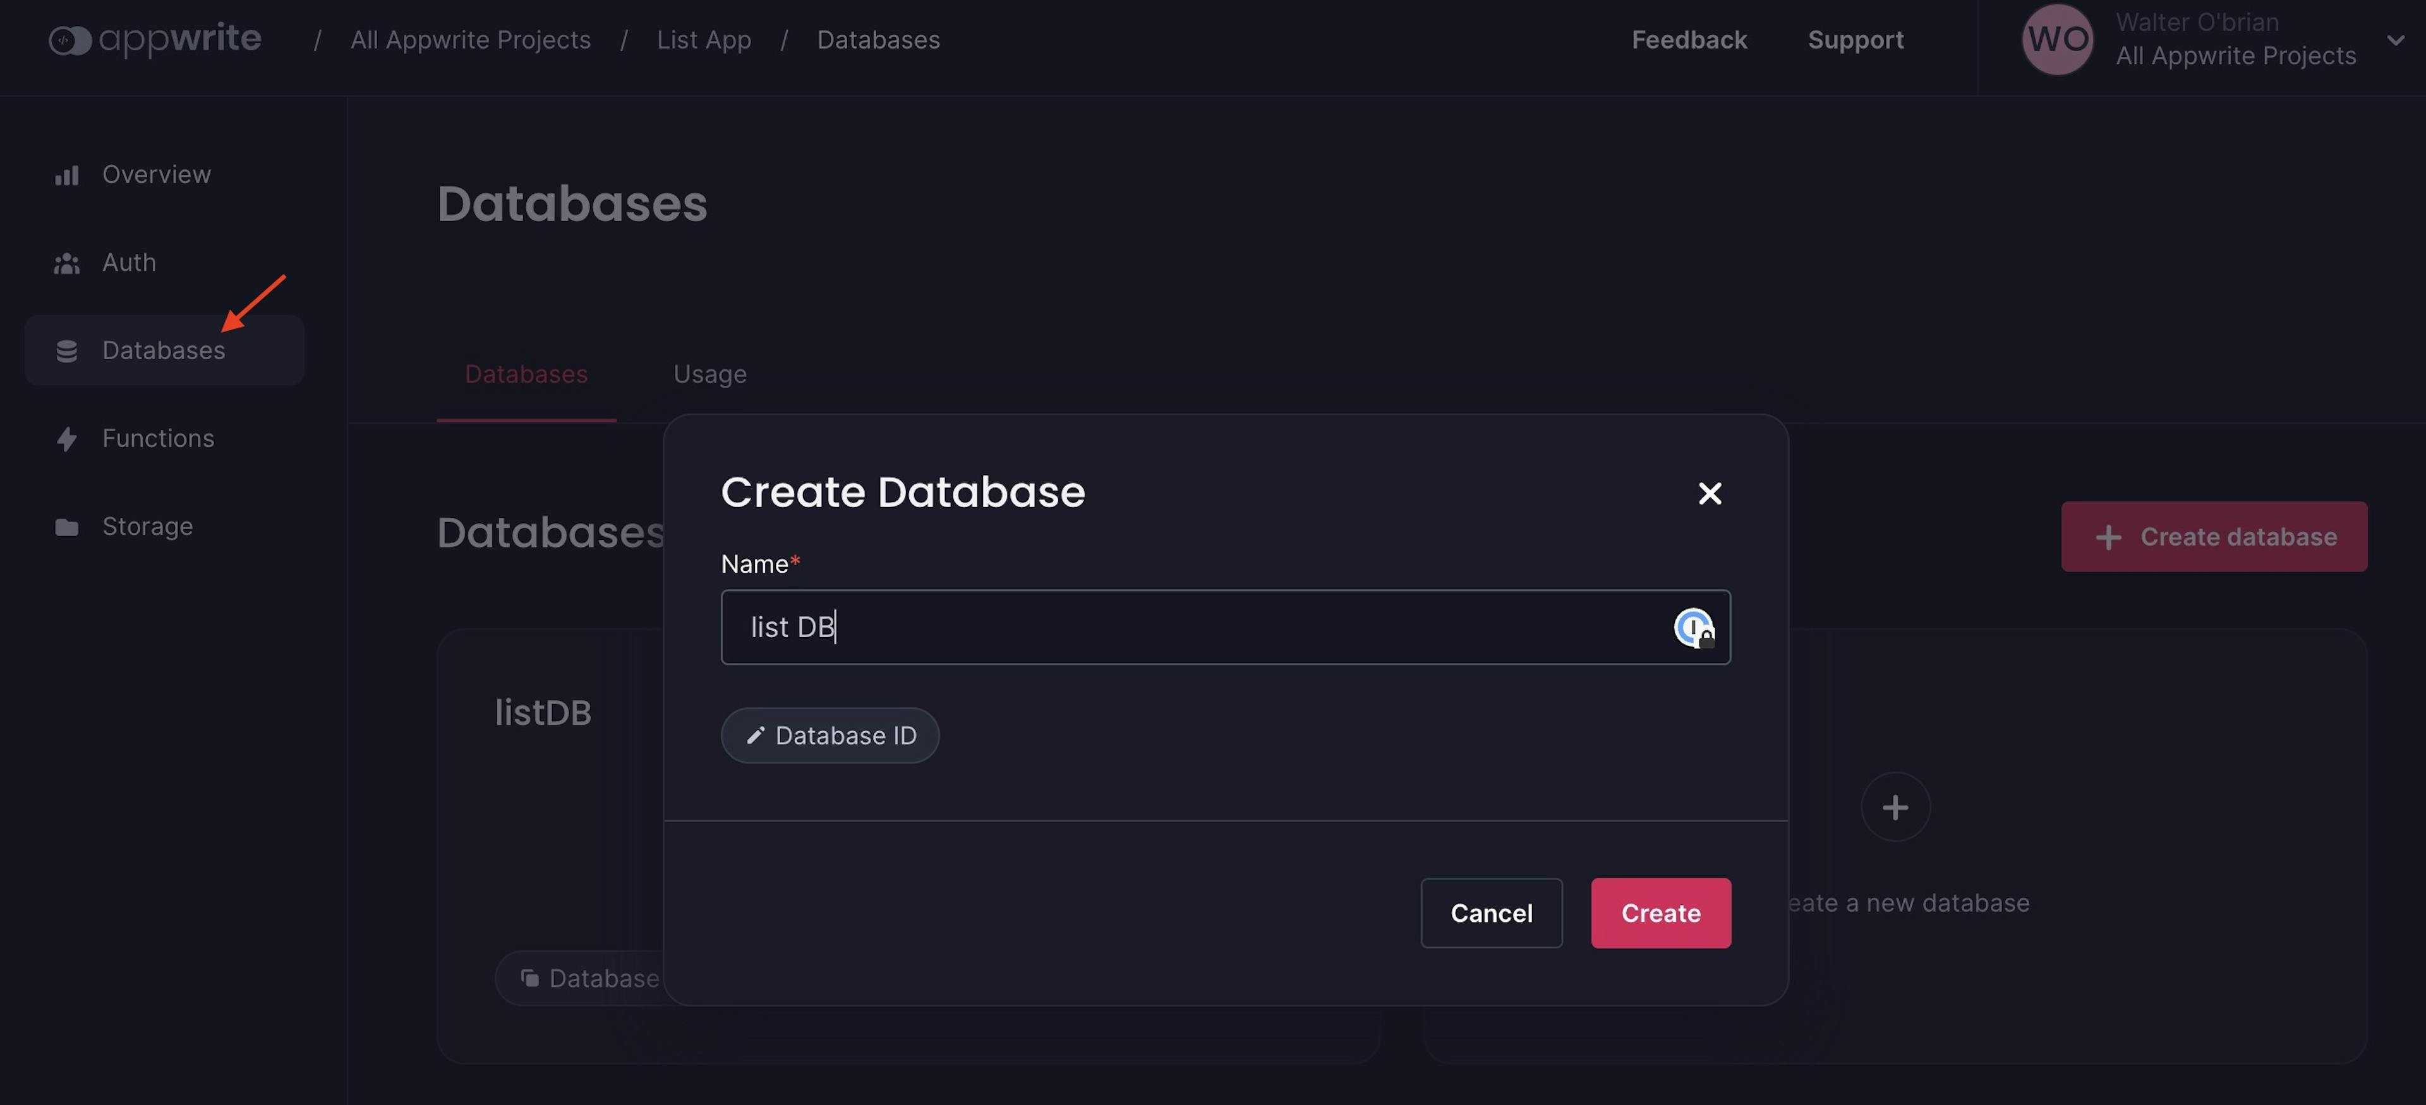Select the Storage icon in the sidebar

(67, 526)
